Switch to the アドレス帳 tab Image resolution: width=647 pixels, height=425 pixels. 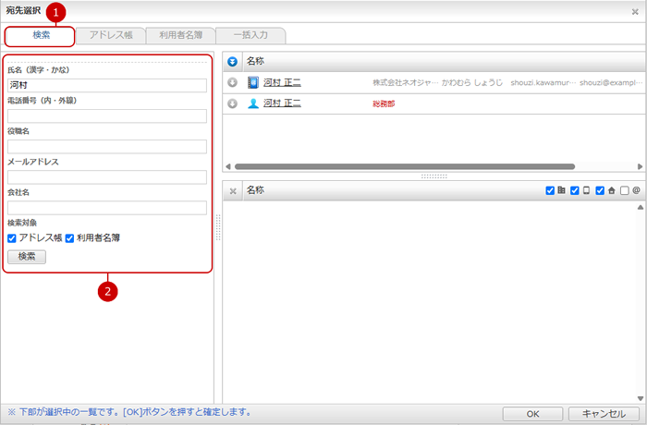tap(110, 35)
